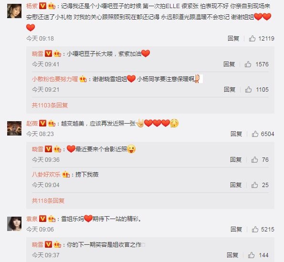Open the 小散粉也要努力喔 username link

(x=55, y=79)
